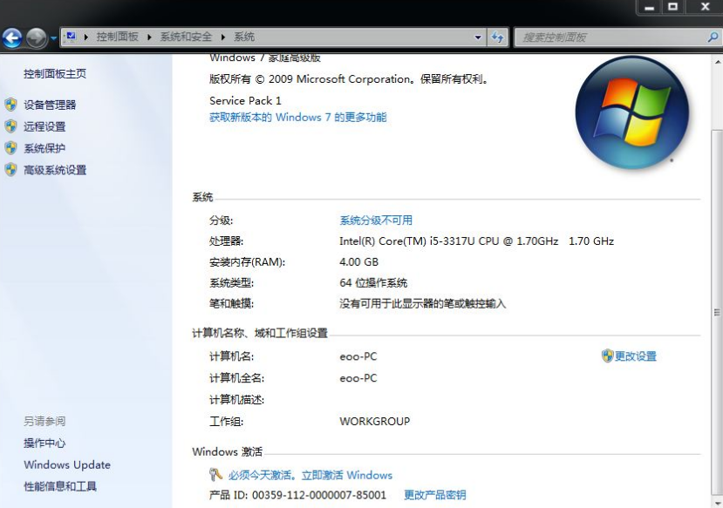Click the Back navigation arrow button
723x508 pixels.
pyautogui.click(x=12, y=37)
